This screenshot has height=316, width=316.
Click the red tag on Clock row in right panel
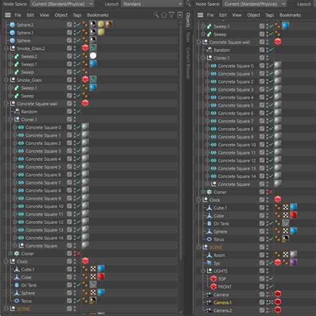(x=278, y=199)
